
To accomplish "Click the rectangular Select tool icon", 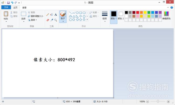I will point(23,14).
